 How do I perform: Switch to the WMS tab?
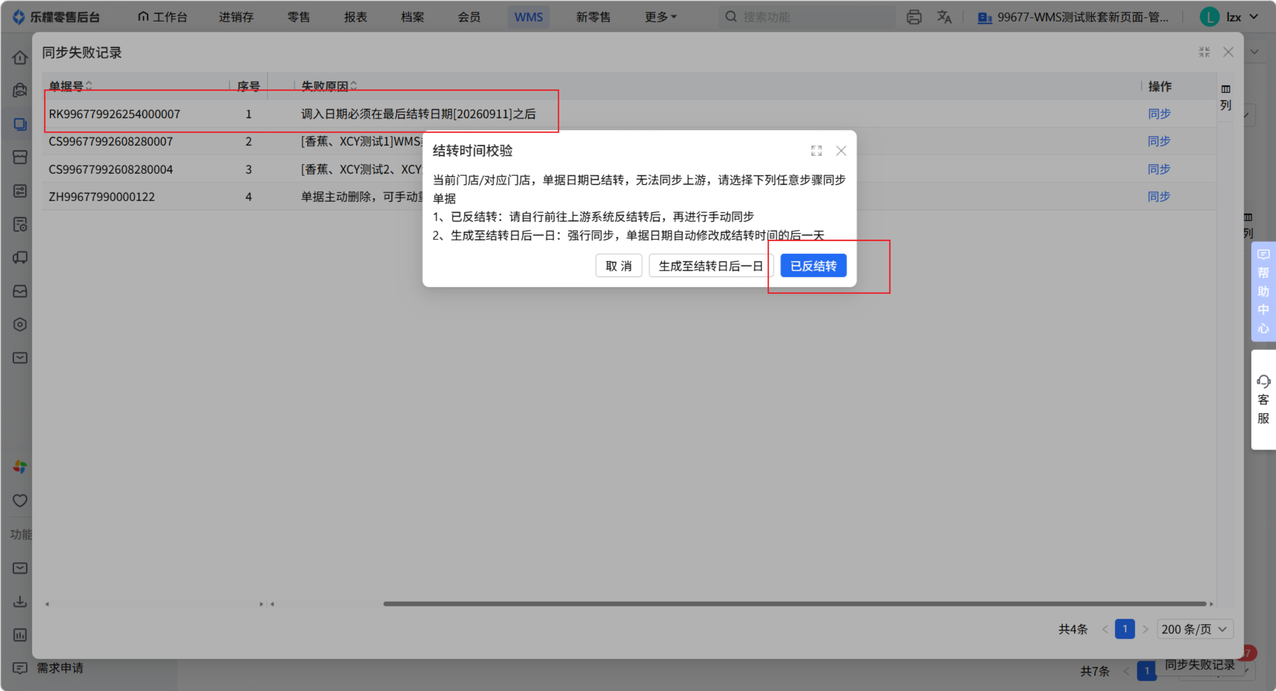point(529,17)
